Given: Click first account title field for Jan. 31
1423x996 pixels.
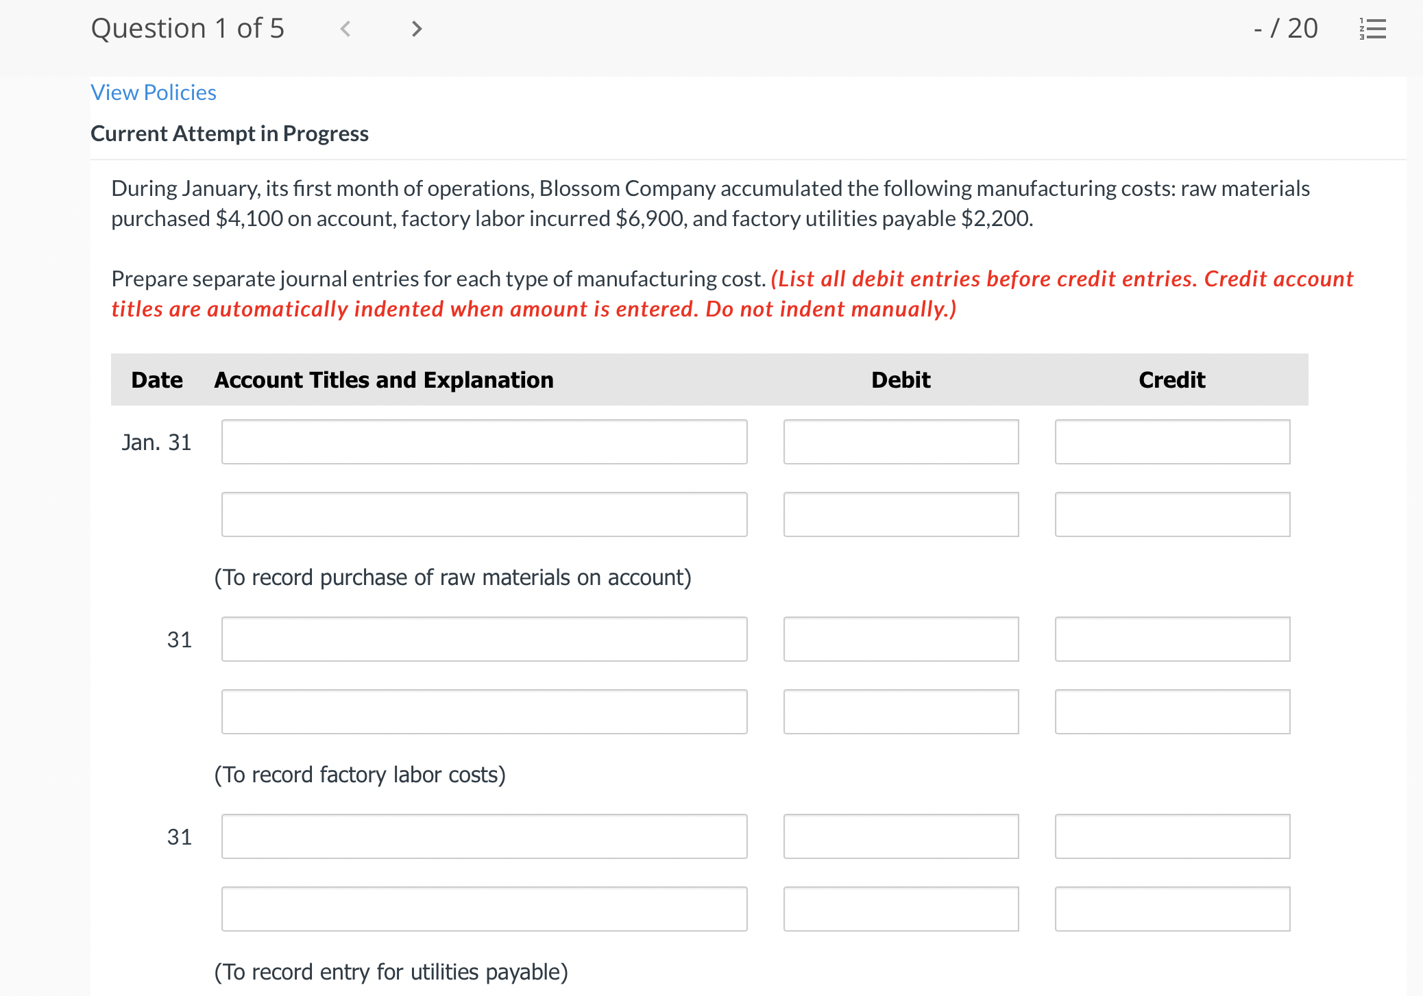Looking at the screenshot, I should click(x=484, y=442).
